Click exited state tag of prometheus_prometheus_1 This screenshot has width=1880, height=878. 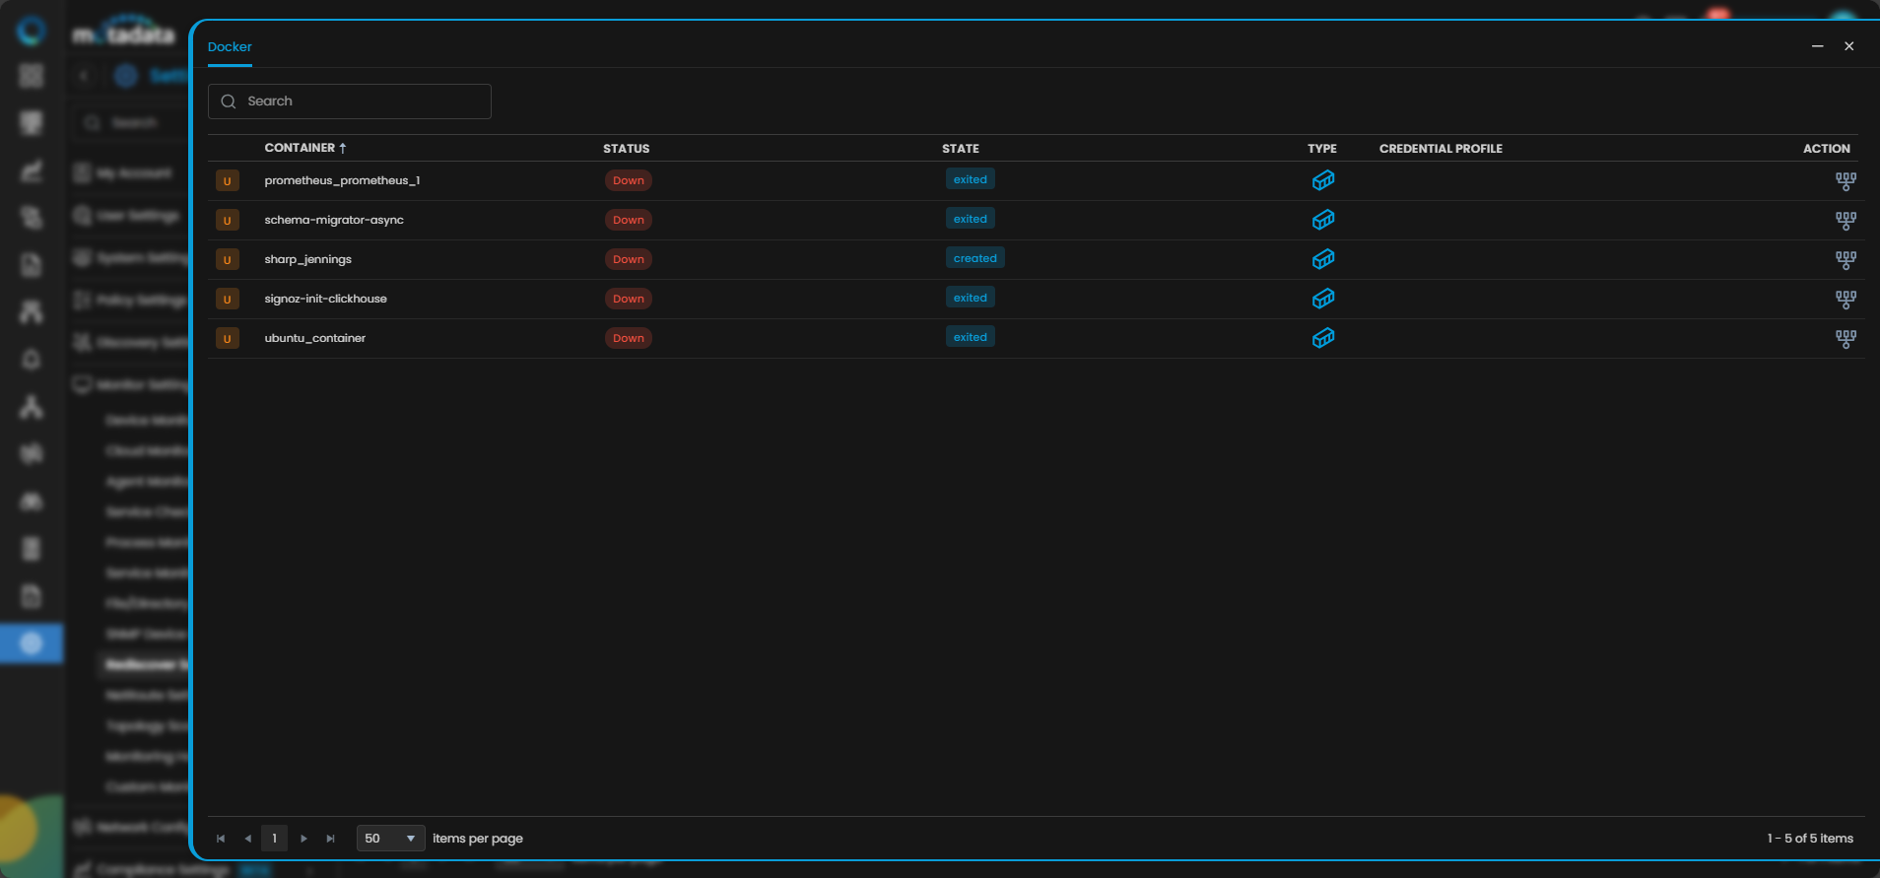[x=971, y=179]
